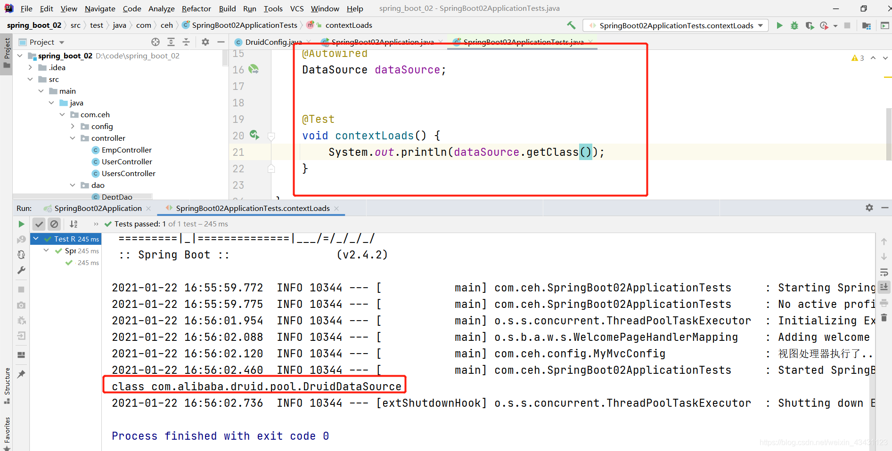Select EmpController class in tree

click(x=126, y=150)
